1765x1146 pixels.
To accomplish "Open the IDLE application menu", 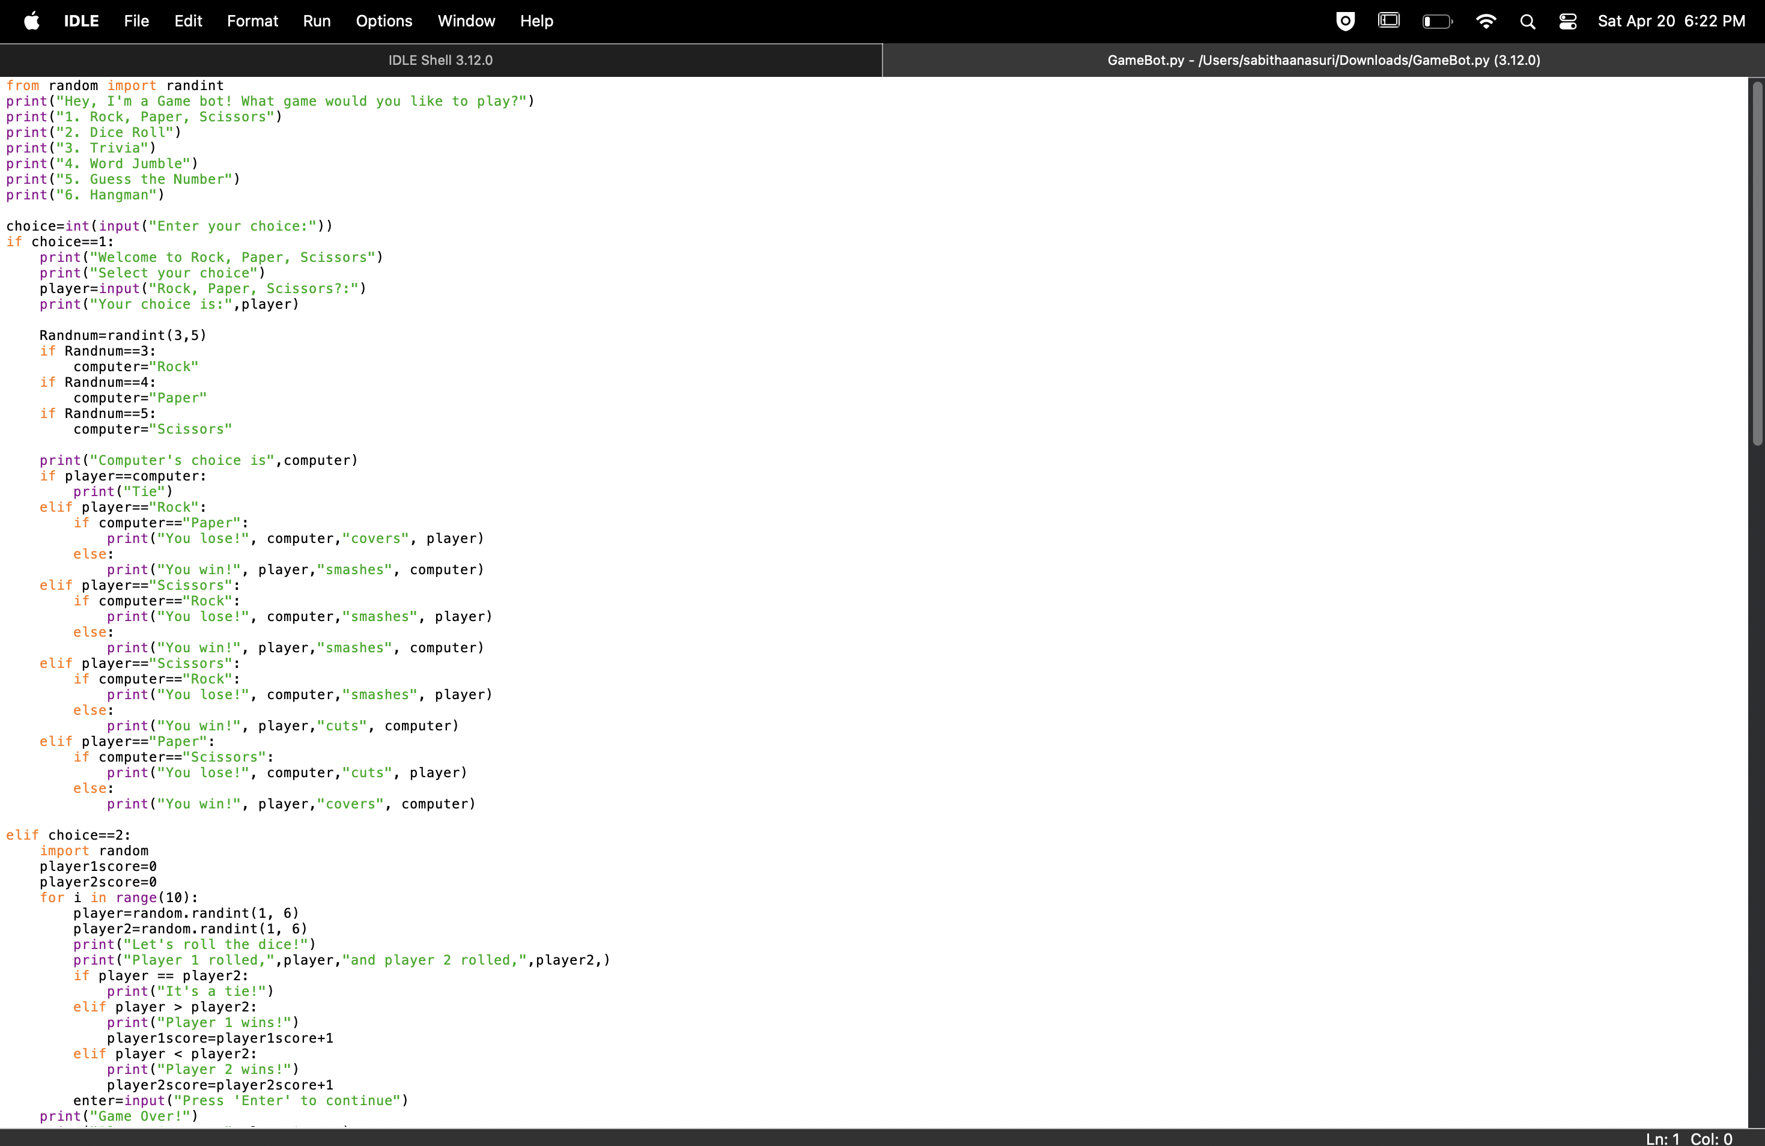I will click(81, 21).
